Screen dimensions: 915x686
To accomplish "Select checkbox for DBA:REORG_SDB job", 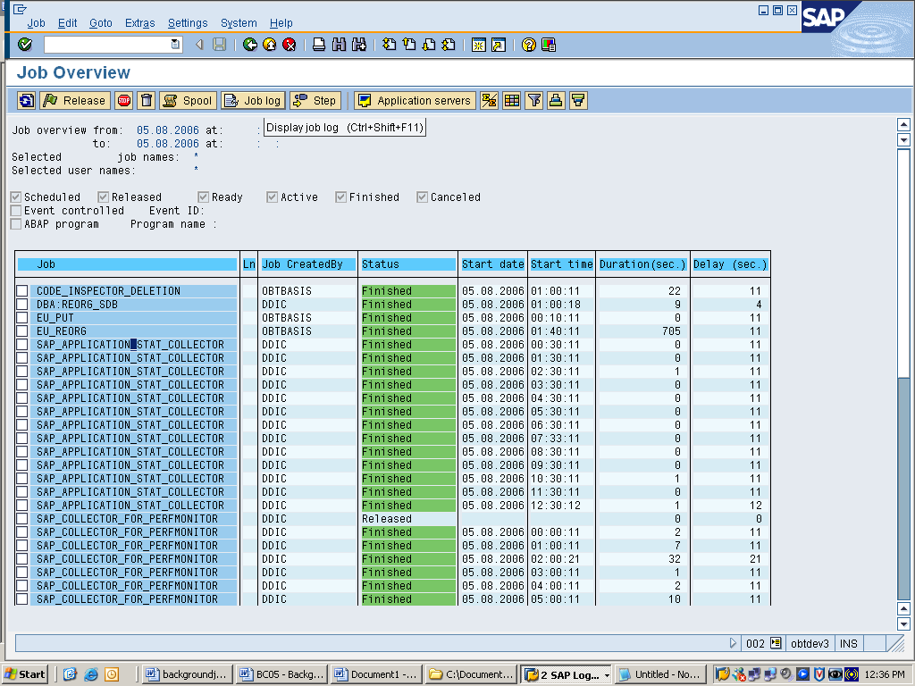I will (x=22, y=304).
